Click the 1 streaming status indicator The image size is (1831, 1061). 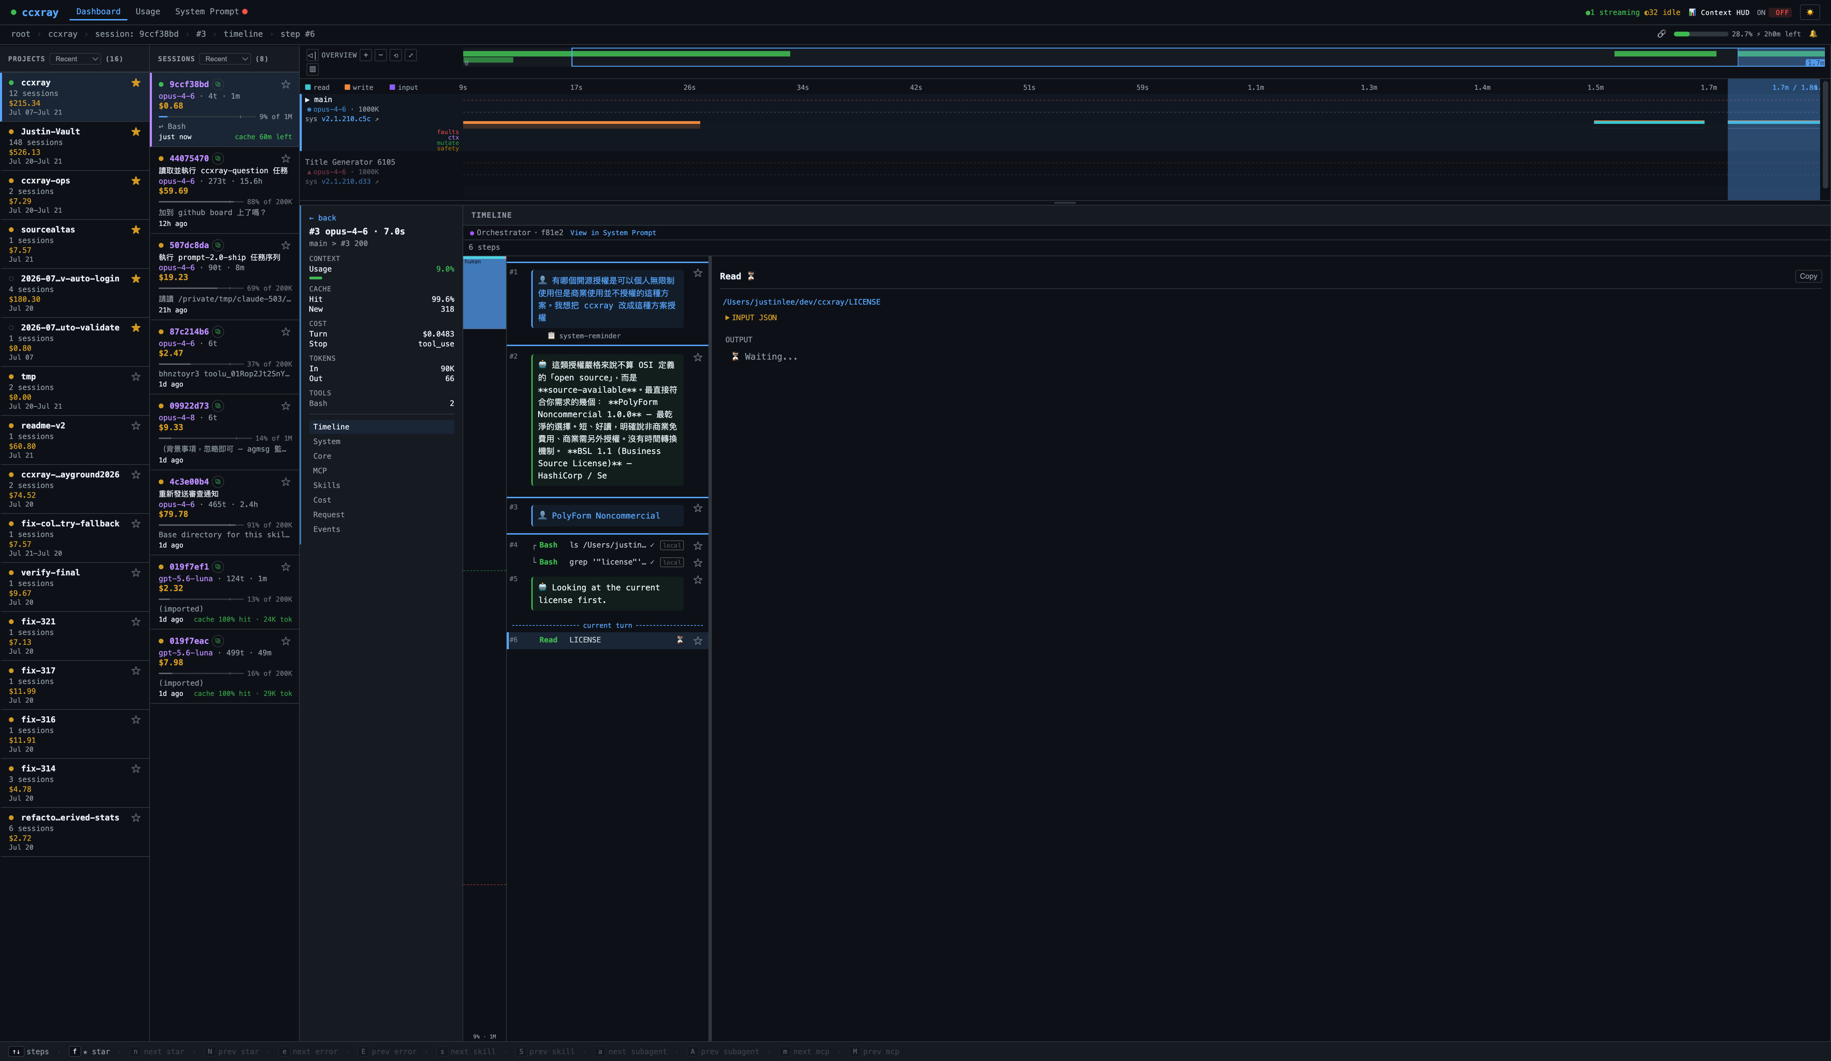(1612, 12)
